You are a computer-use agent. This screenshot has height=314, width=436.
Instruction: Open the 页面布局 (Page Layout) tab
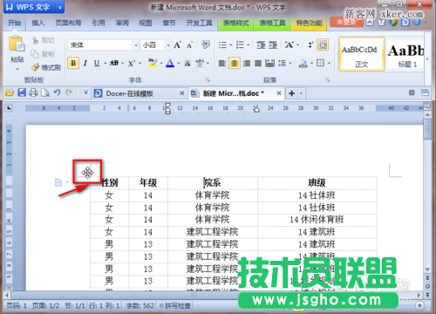click(68, 23)
